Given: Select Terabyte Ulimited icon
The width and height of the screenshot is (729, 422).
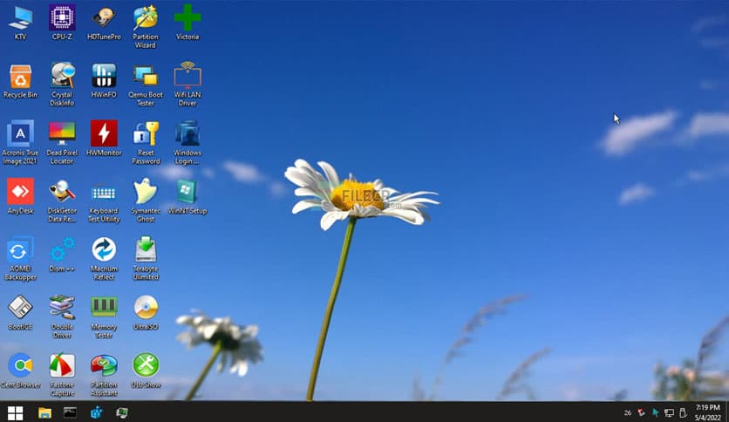Looking at the screenshot, I should (x=146, y=259).
